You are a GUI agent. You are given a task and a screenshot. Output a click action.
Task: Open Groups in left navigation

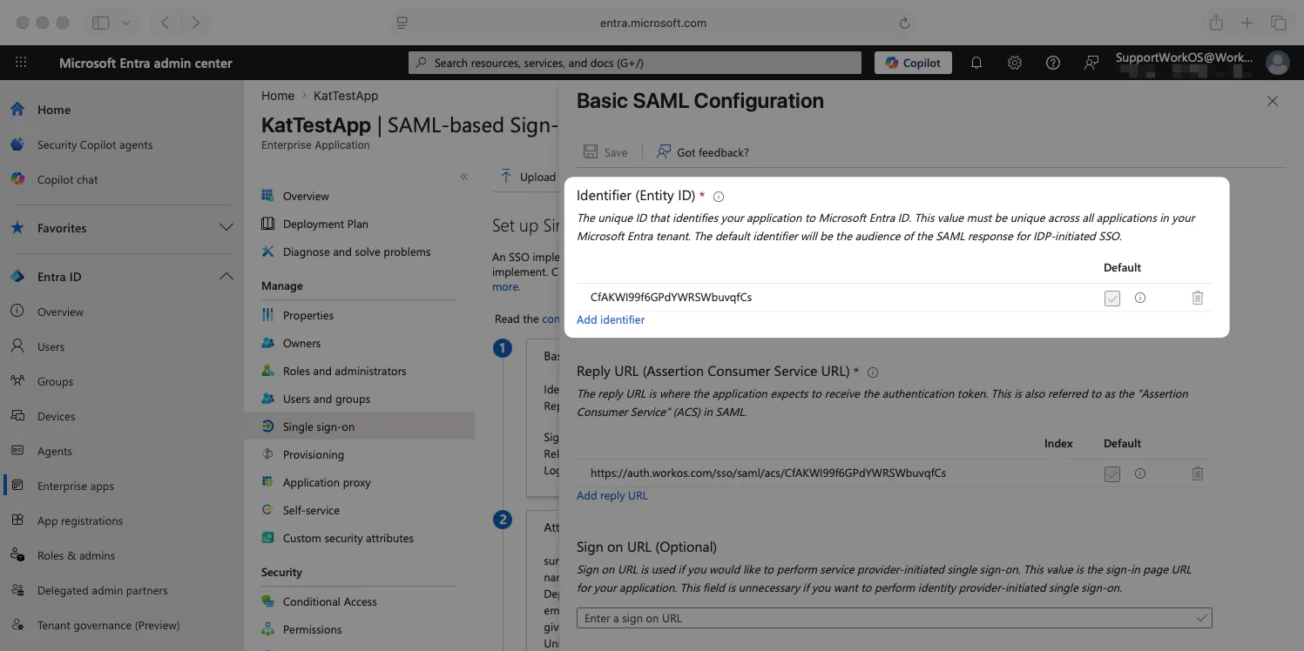tap(55, 381)
